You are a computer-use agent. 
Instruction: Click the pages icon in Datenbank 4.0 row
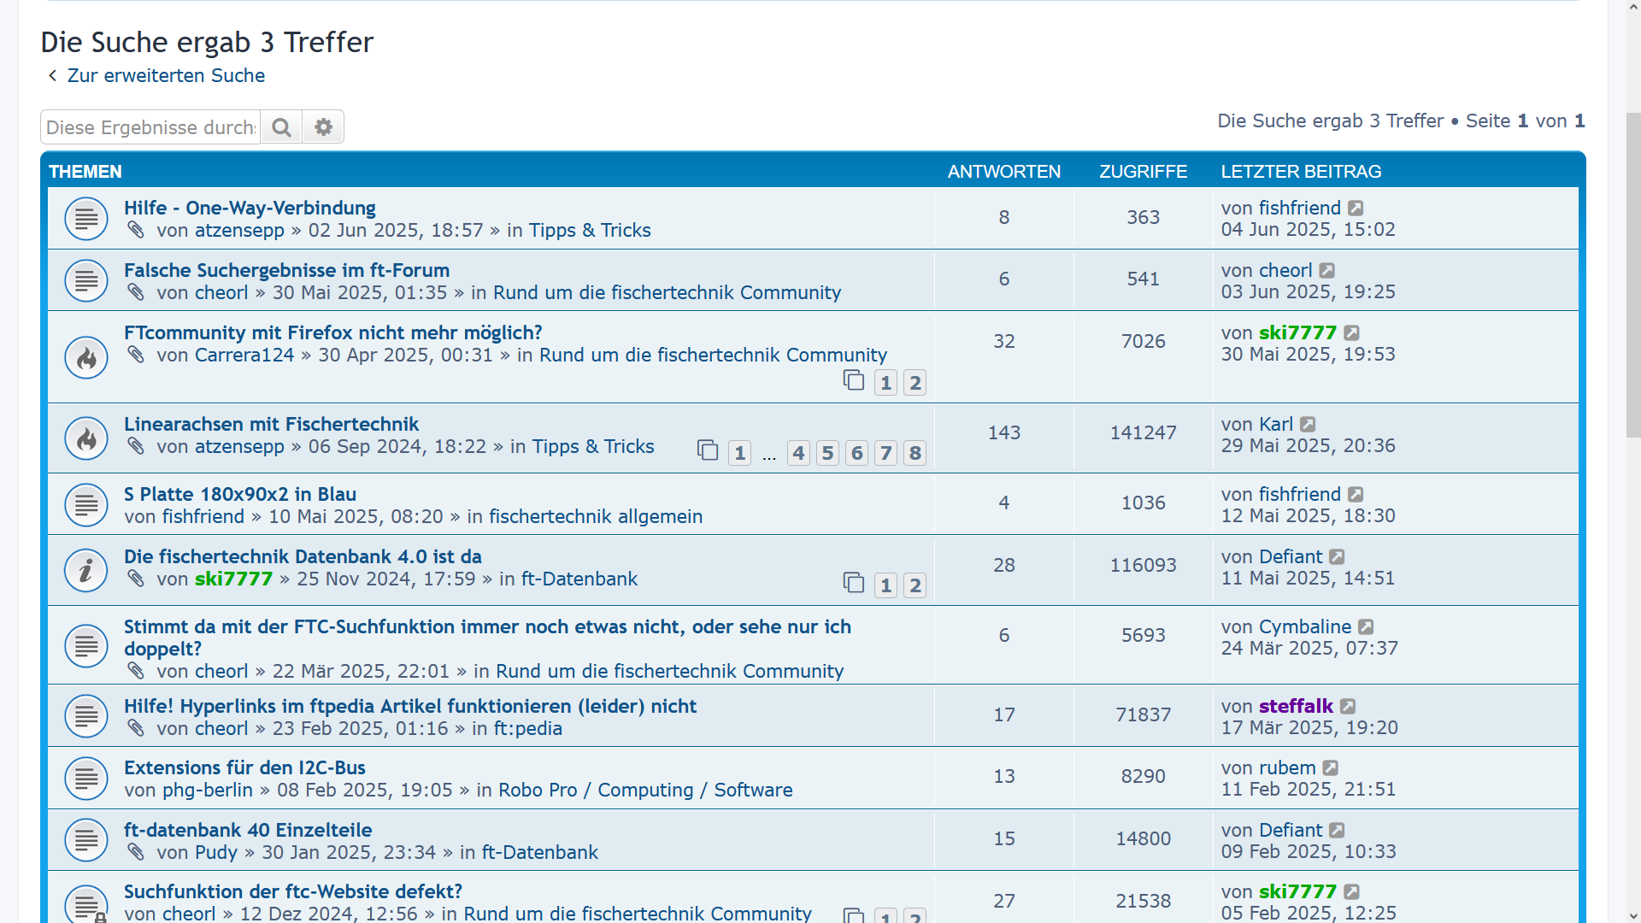(x=854, y=583)
